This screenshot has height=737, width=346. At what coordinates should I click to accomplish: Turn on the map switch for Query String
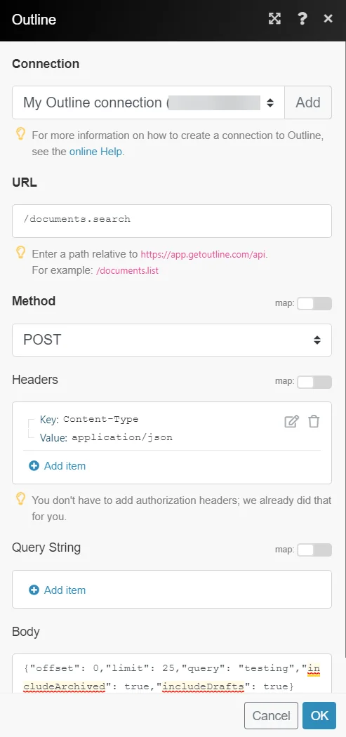coord(314,550)
